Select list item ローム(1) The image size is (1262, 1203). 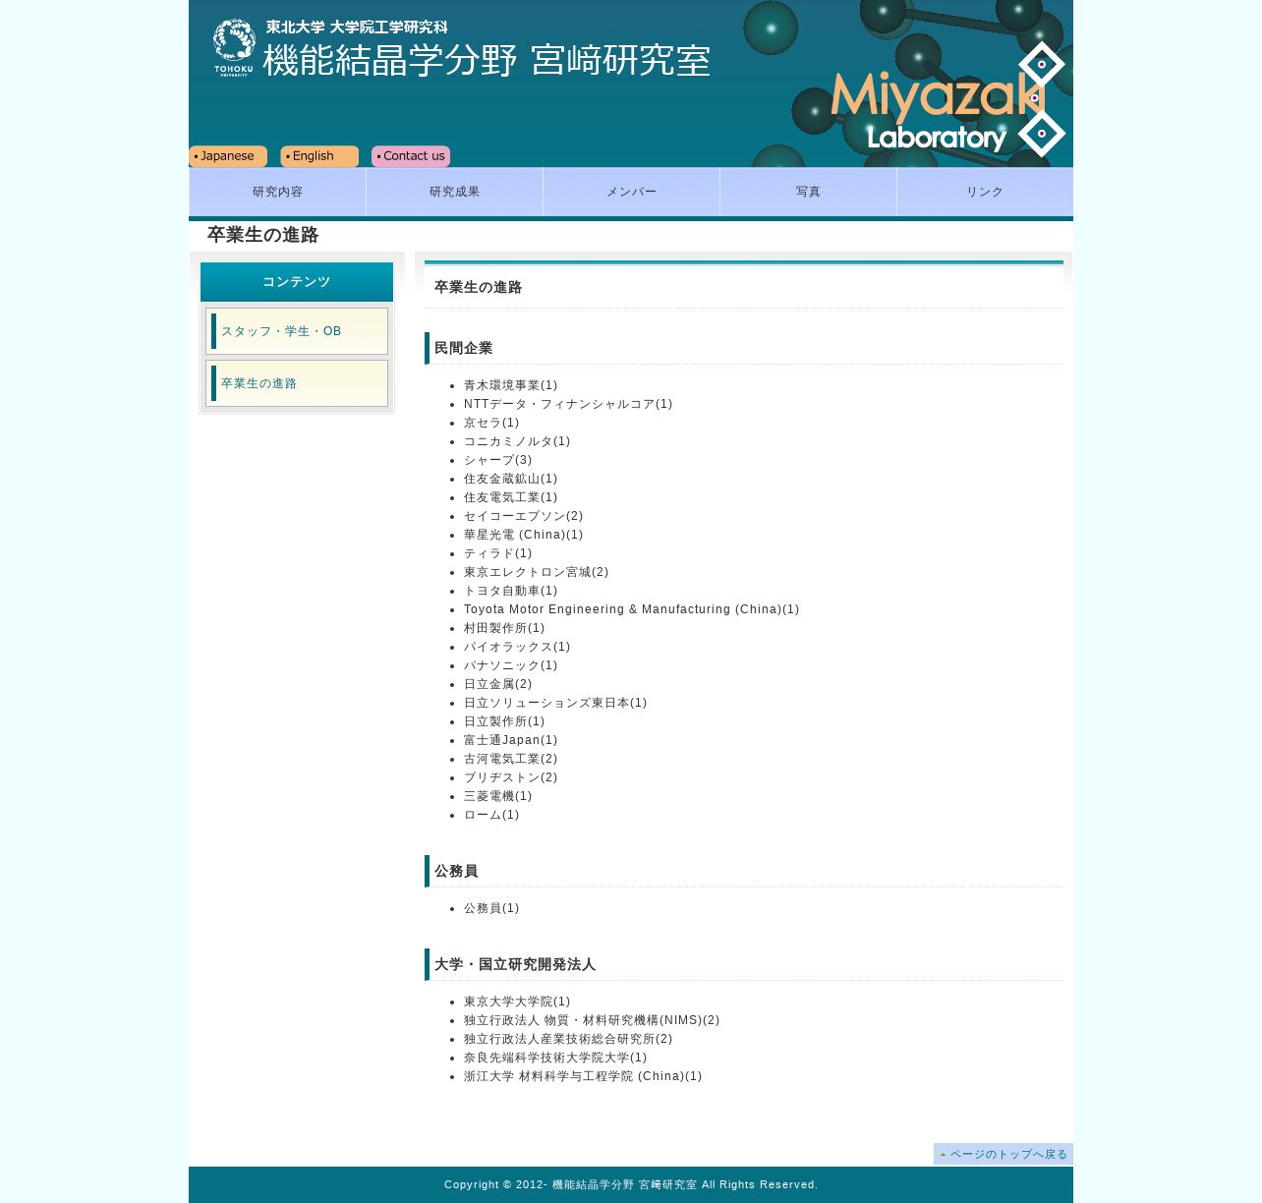click(491, 815)
